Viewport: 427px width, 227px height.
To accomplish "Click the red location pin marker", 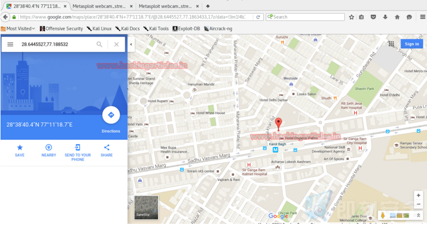I will pos(278,124).
